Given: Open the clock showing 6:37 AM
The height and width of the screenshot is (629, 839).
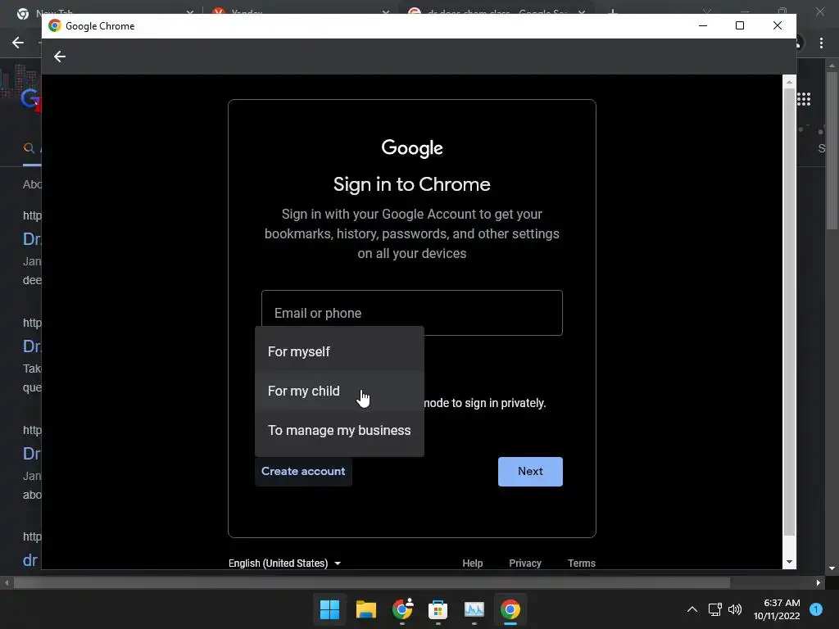Looking at the screenshot, I should click(777, 609).
